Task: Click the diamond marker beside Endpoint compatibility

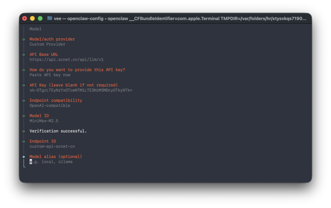Action: point(24,100)
